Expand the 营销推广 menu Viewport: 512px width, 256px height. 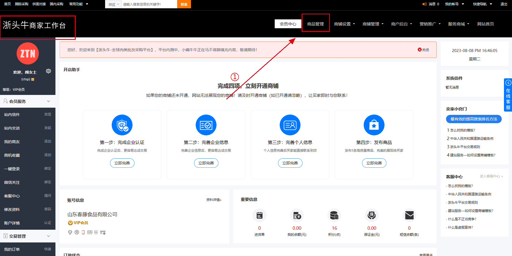pos(430,24)
